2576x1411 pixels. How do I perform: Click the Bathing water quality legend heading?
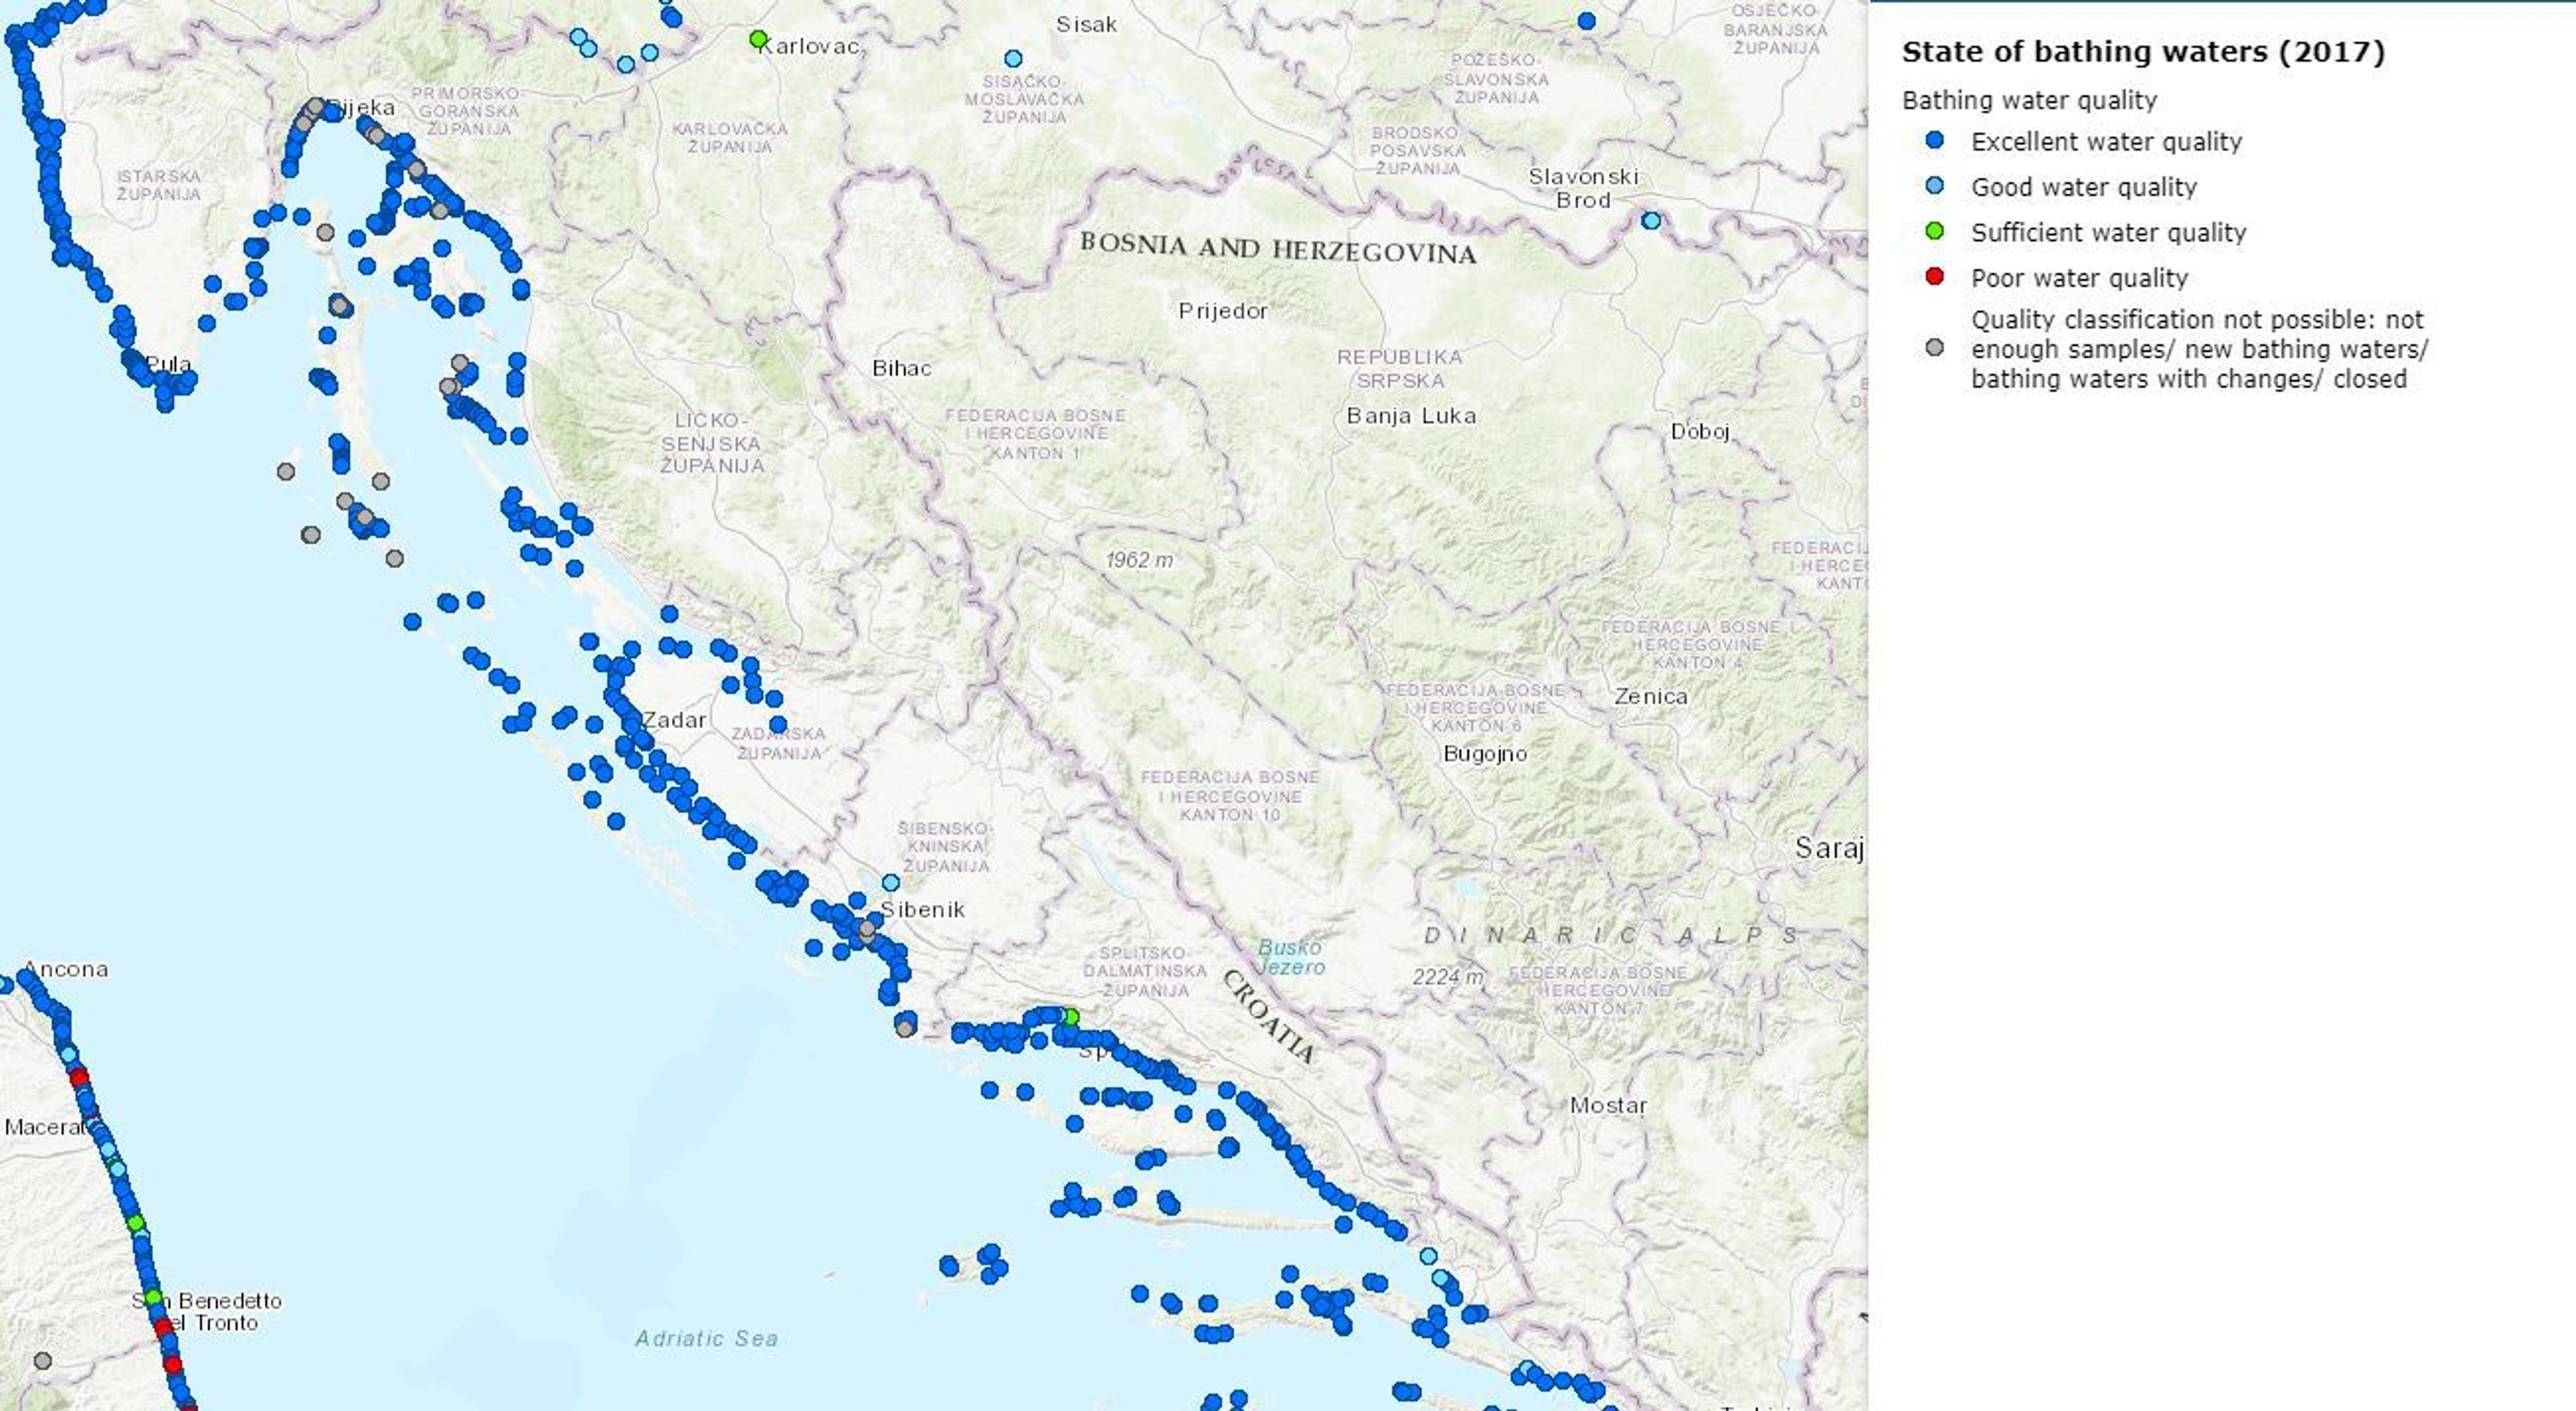click(x=2029, y=100)
